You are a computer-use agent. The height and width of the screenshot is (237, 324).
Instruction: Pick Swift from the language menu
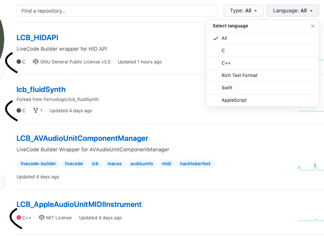(x=227, y=88)
